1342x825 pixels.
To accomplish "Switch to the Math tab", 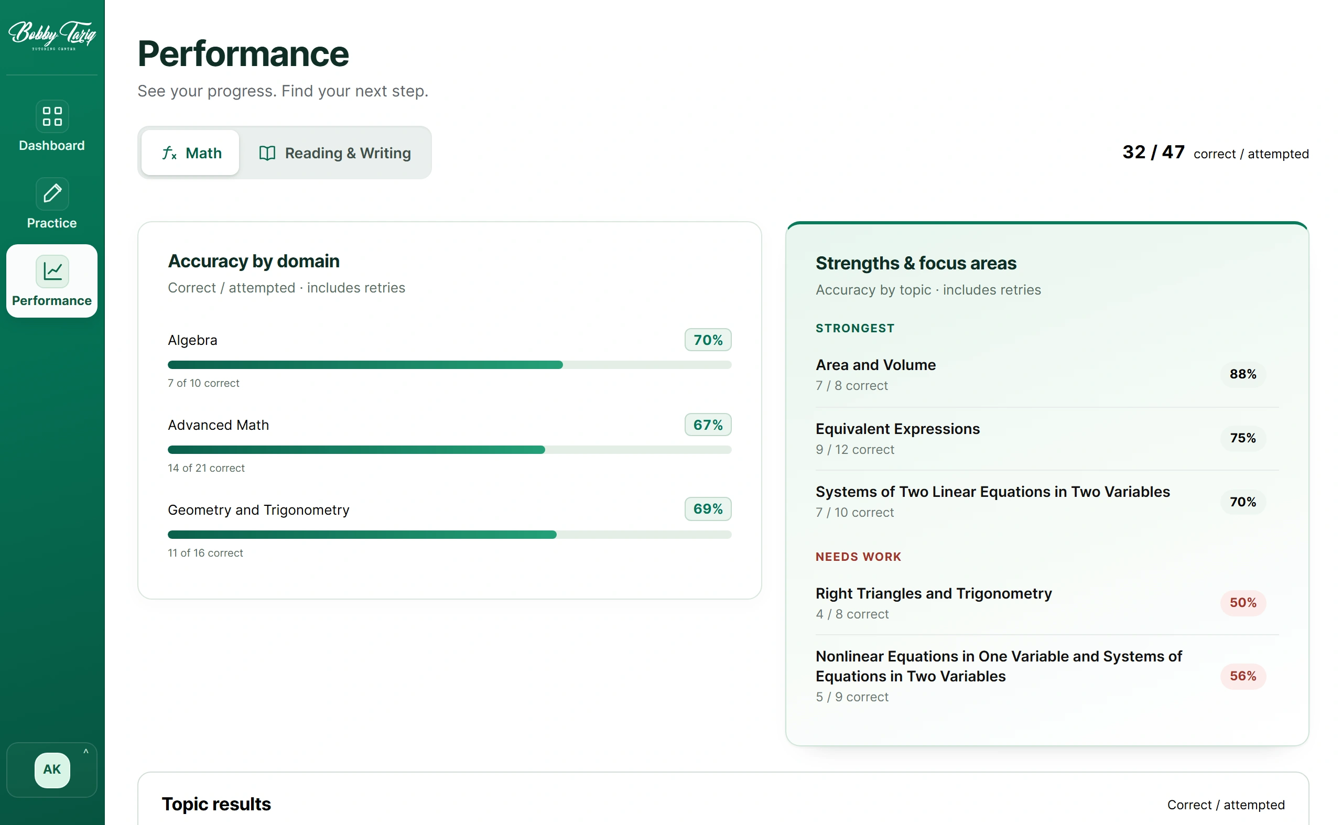I will pyautogui.click(x=190, y=153).
